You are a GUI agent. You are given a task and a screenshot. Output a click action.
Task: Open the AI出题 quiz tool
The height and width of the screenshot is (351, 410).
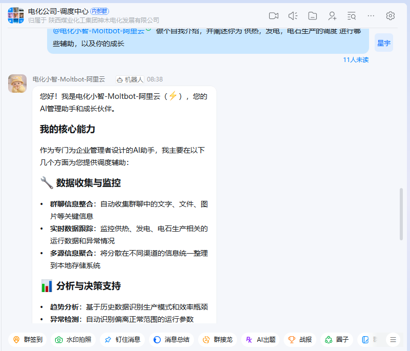click(x=261, y=339)
